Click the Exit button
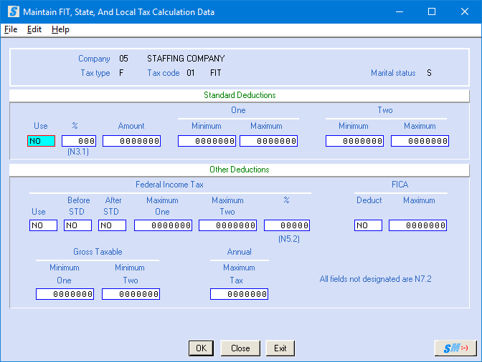Screen dimensions: 482x362 (280, 348)
